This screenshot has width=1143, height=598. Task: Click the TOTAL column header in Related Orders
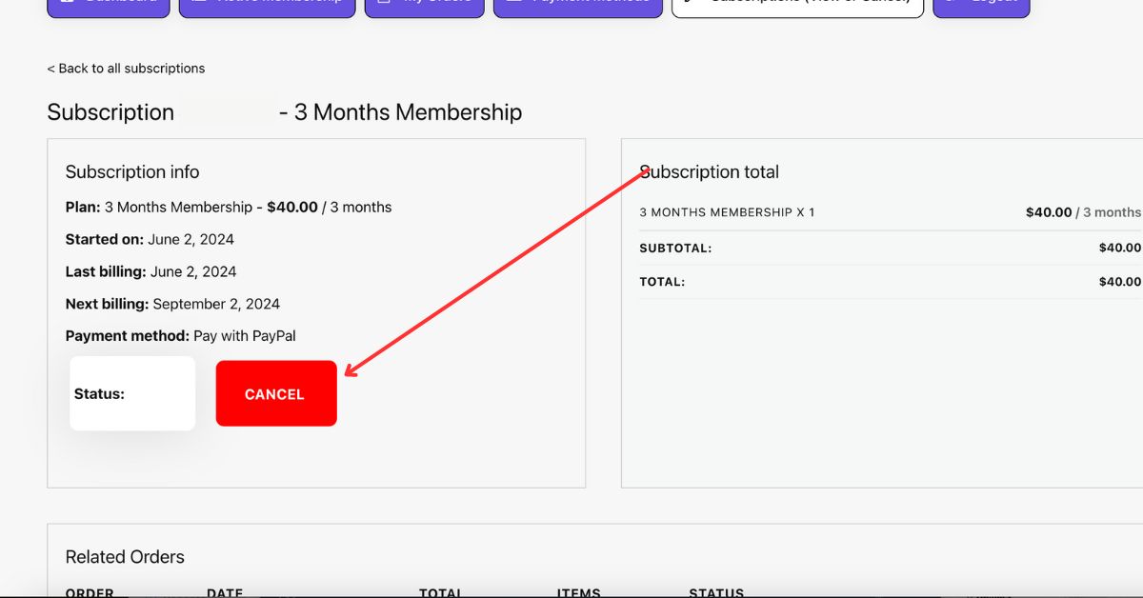click(441, 592)
